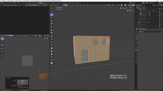Screen dimensions: 163x91
Task: Open the Add Modifier dropdown
Action: [x=150, y=32]
